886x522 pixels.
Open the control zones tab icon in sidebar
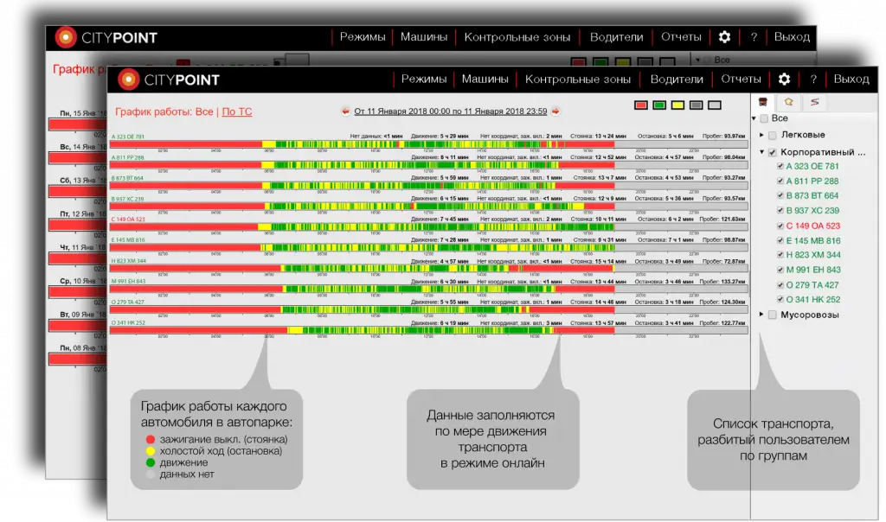pos(787,103)
